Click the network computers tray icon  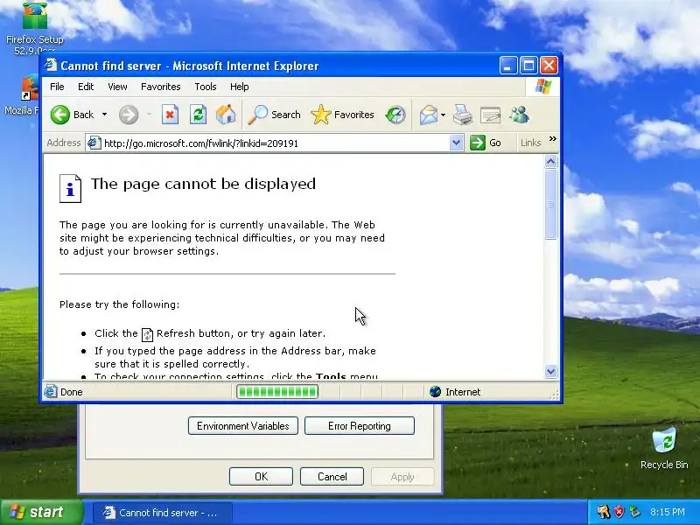pos(634,511)
